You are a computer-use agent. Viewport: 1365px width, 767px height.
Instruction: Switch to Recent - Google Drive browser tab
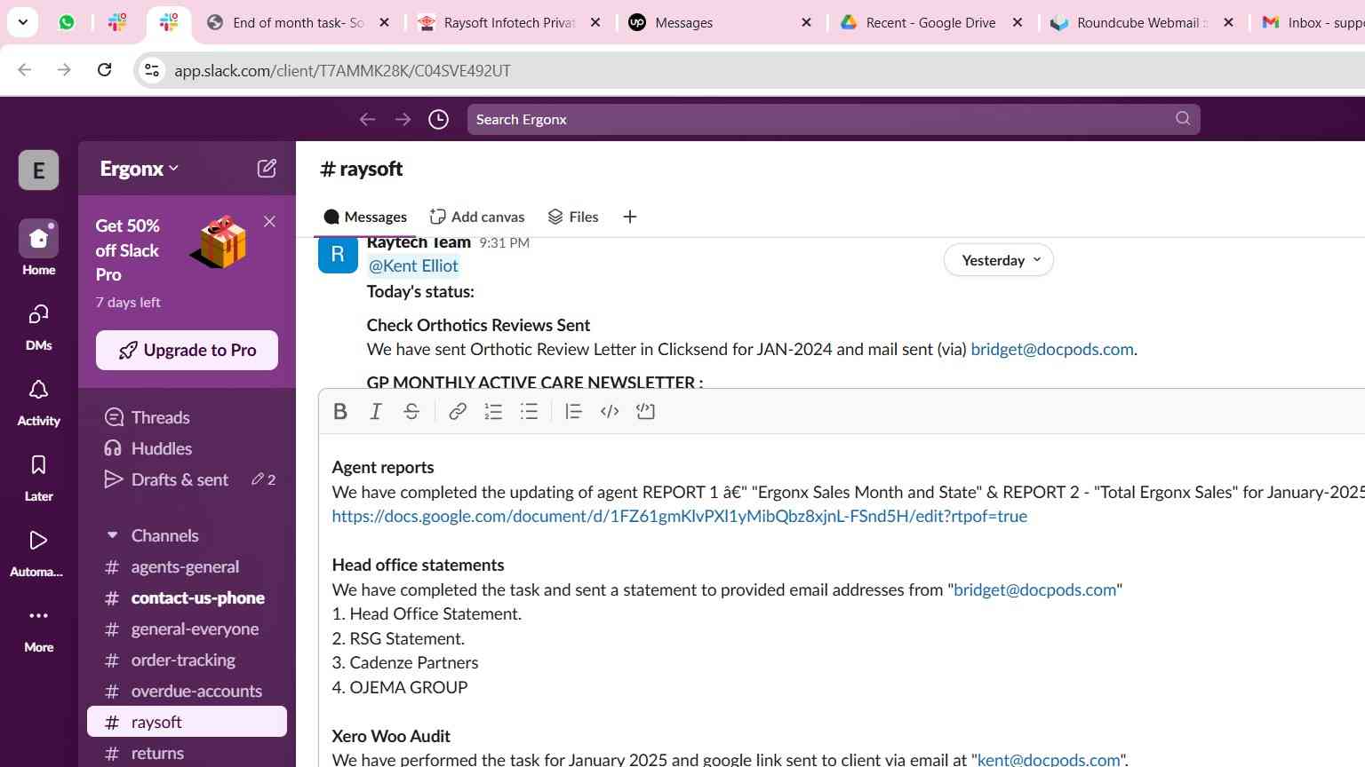[x=931, y=23]
